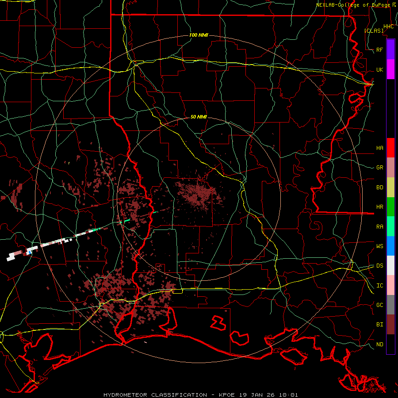
Task: Select the "WS" legend label
Action: pyautogui.click(x=379, y=246)
